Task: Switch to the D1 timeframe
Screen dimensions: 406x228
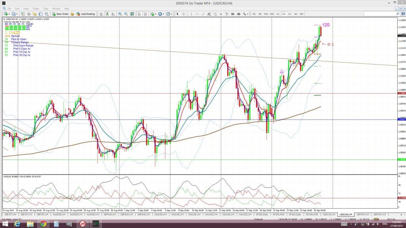Action: pyautogui.click(x=290, y=14)
